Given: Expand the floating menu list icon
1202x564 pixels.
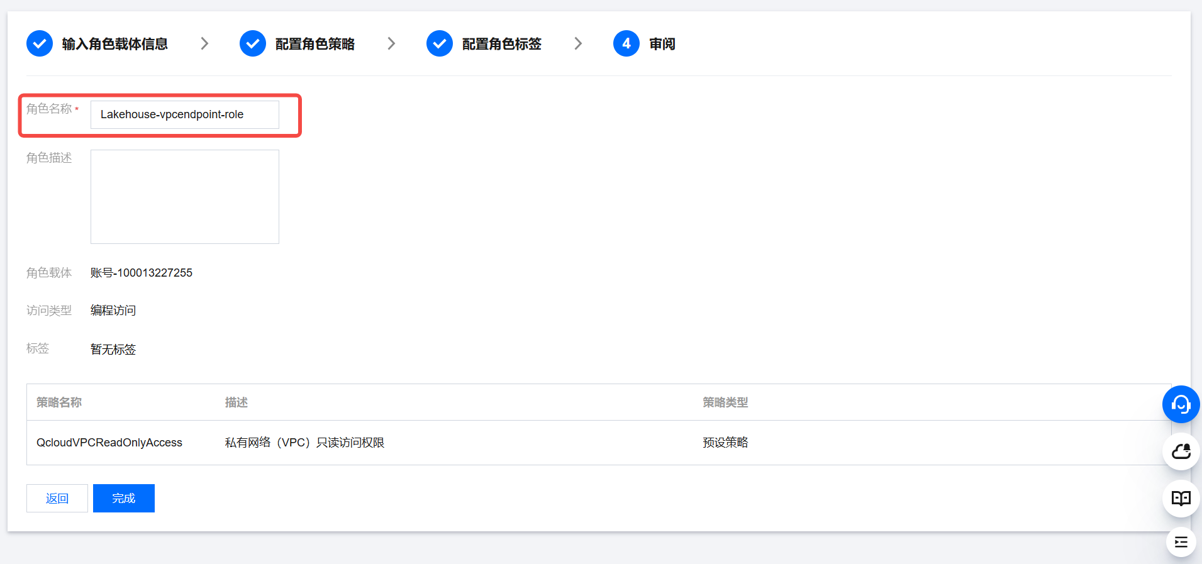Looking at the screenshot, I should tap(1181, 542).
